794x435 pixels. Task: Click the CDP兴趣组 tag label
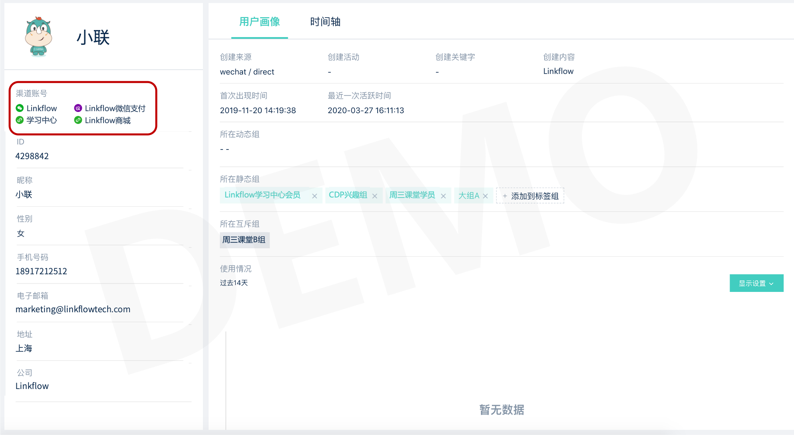pos(348,195)
